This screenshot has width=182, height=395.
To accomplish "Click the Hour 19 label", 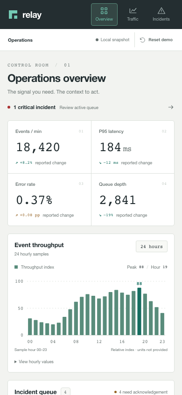I will tap(159, 267).
